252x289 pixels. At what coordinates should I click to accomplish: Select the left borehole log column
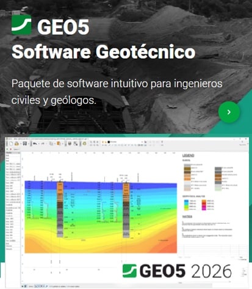(x=60, y=210)
